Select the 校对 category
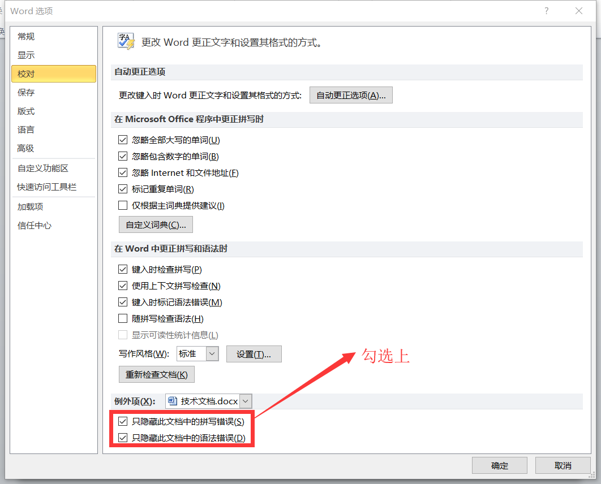The width and height of the screenshot is (601, 484). [x=54, y=74]
